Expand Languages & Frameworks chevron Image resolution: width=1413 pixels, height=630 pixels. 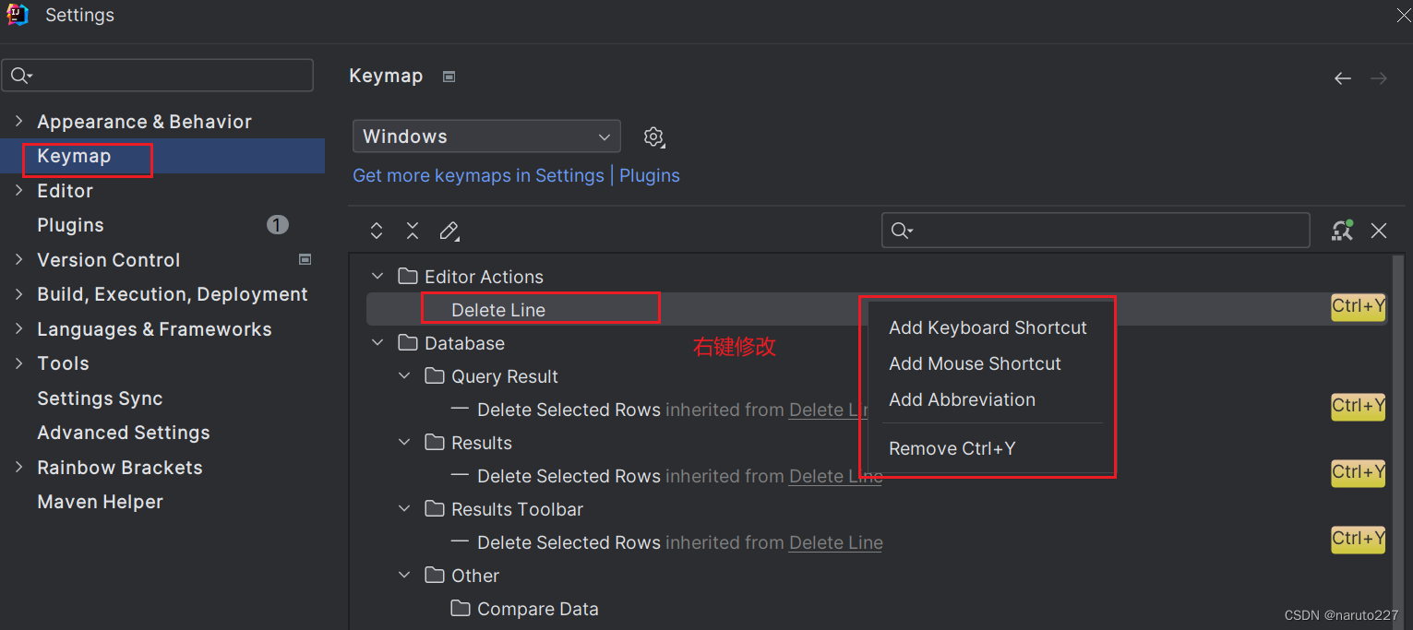pyautogui.click(x=19, y=328)
